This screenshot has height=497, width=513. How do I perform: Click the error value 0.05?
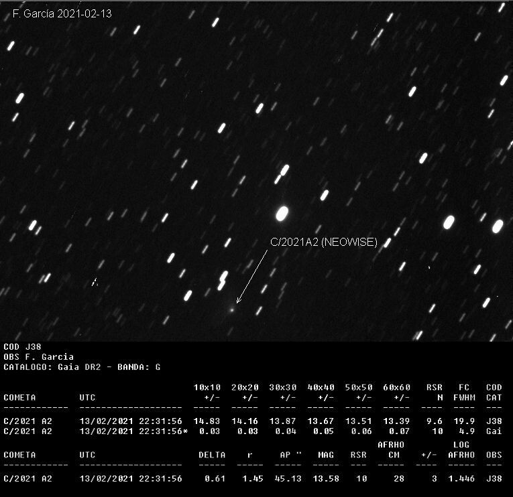[x=324, y=431]
